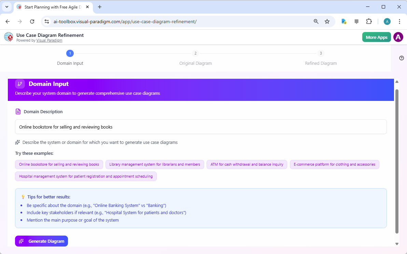Click the Domain Description document icon
Viewport: 407px width, 254px height.
click(x=18, y=111)
